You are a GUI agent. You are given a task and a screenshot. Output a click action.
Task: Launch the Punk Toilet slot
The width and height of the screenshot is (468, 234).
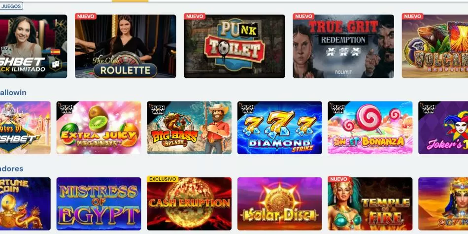pyautogui.click(x=234, y=46)
